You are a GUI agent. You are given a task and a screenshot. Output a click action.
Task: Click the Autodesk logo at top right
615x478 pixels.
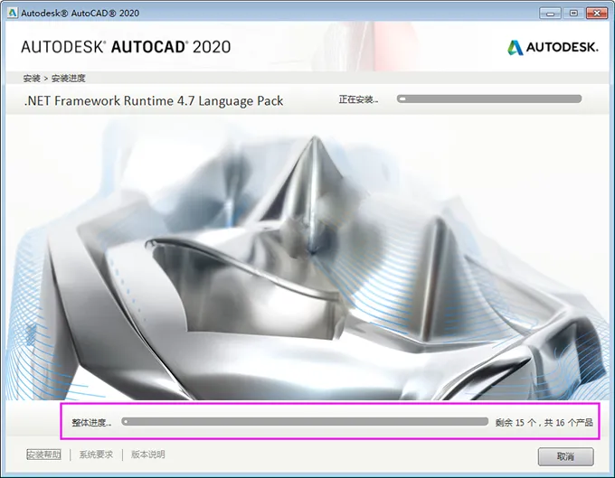pyautogui.click(x=553, y=47)
